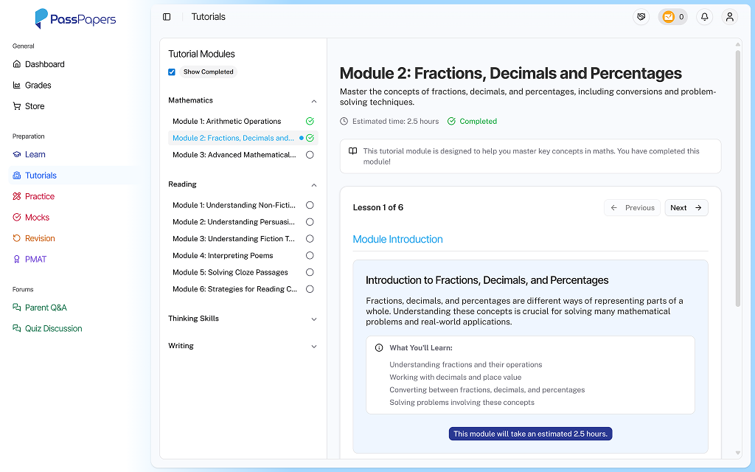This screenshot has height=472, width=755.
Task: Expand the Writing section
Action: (x=314, y=347)
